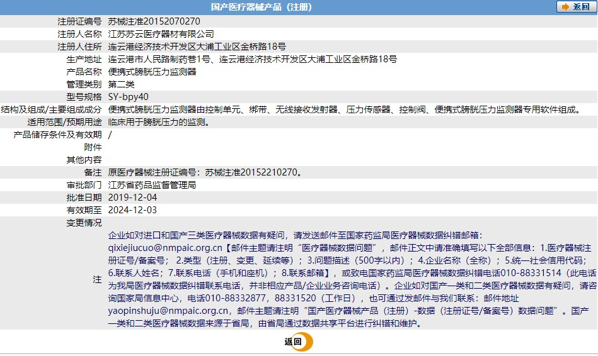This screenshot has height=356, width=598.
Task: Select product name 便携式膀胱压力监测器
Action: pos(152,72)
